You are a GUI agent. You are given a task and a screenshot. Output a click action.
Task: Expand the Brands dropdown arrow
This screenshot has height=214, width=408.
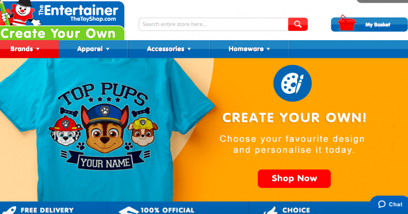(x=38, y=49)
